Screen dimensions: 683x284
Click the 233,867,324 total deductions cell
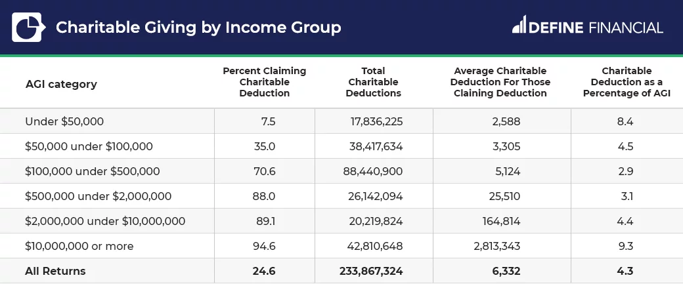pyautogui.click(x=371, y=271)
